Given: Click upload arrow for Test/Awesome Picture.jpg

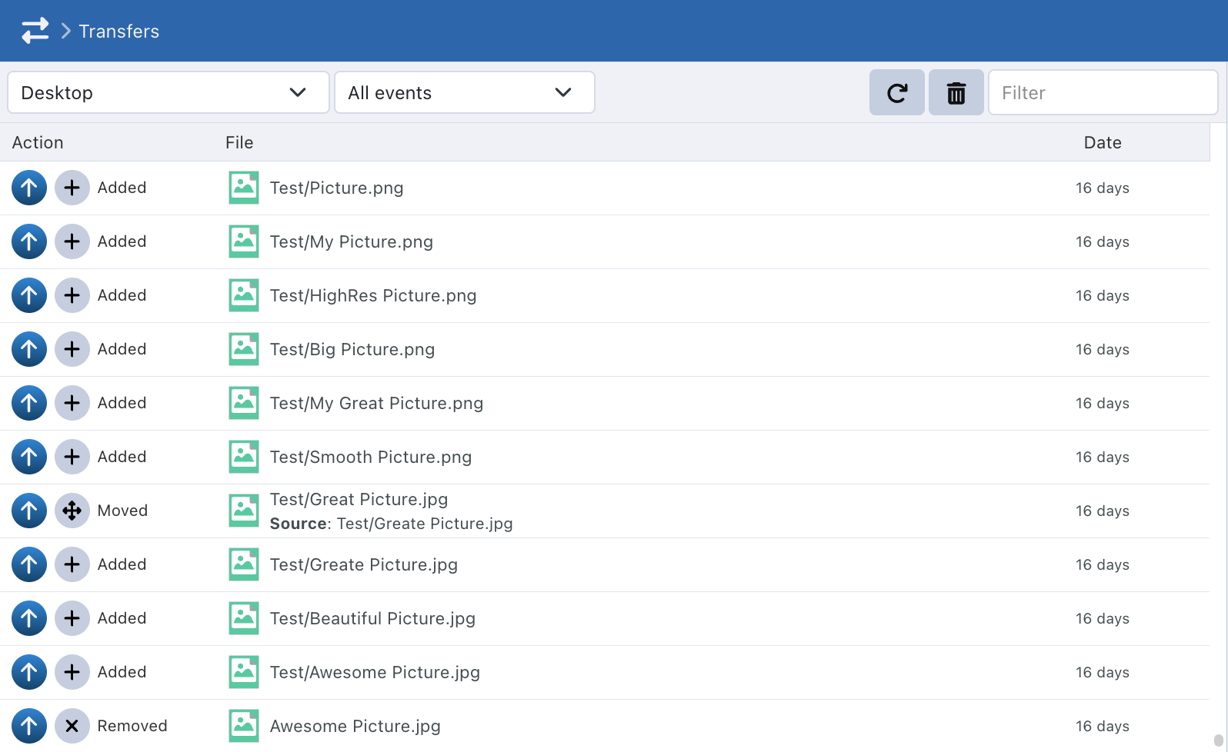Looking at the screenshot, I should [x=29, y=672].
